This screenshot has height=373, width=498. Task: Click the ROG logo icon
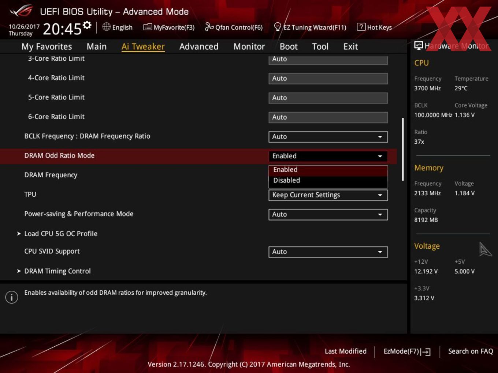coord(21,11)
